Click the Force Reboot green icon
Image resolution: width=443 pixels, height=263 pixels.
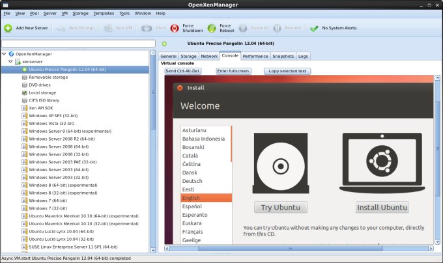coord(212,28)
